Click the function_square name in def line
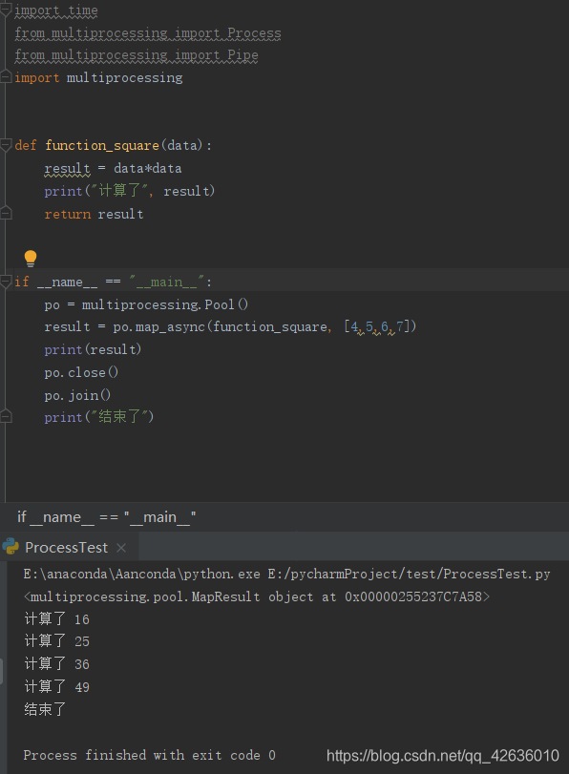Image resolution: width=569 pixels, height=774 pixels. click(102, 146)
